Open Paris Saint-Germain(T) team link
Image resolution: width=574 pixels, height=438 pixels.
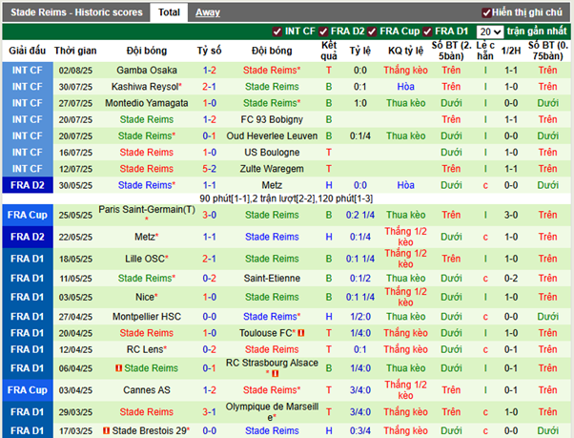[147, 210]
